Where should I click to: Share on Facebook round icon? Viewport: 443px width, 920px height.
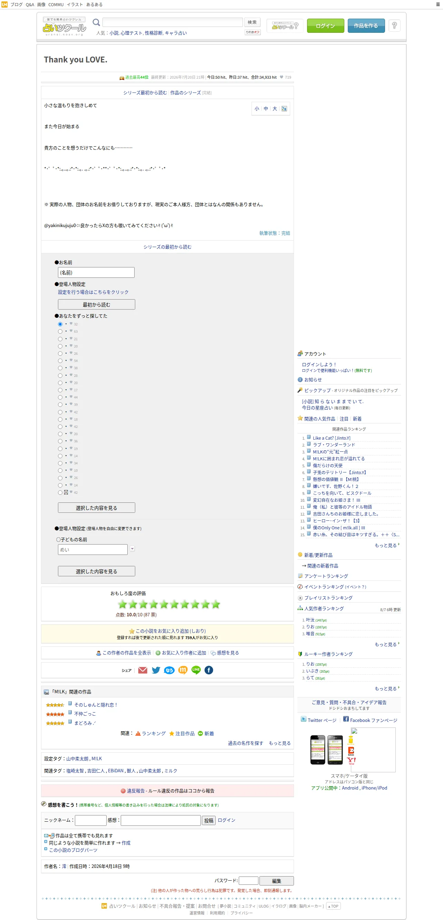pyautogui.click(x=209, y=670)
